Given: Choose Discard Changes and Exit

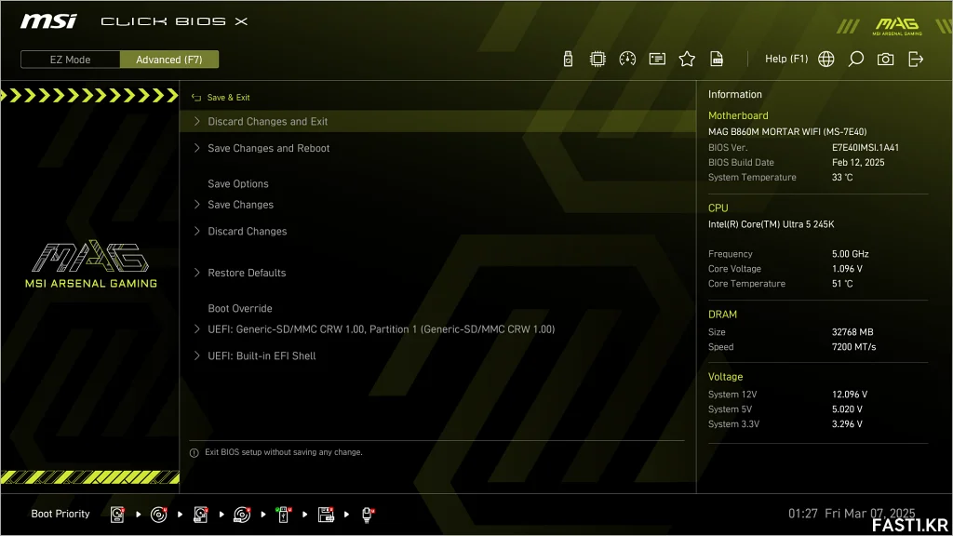Looking at the screenshot, I should pos(437,122).
